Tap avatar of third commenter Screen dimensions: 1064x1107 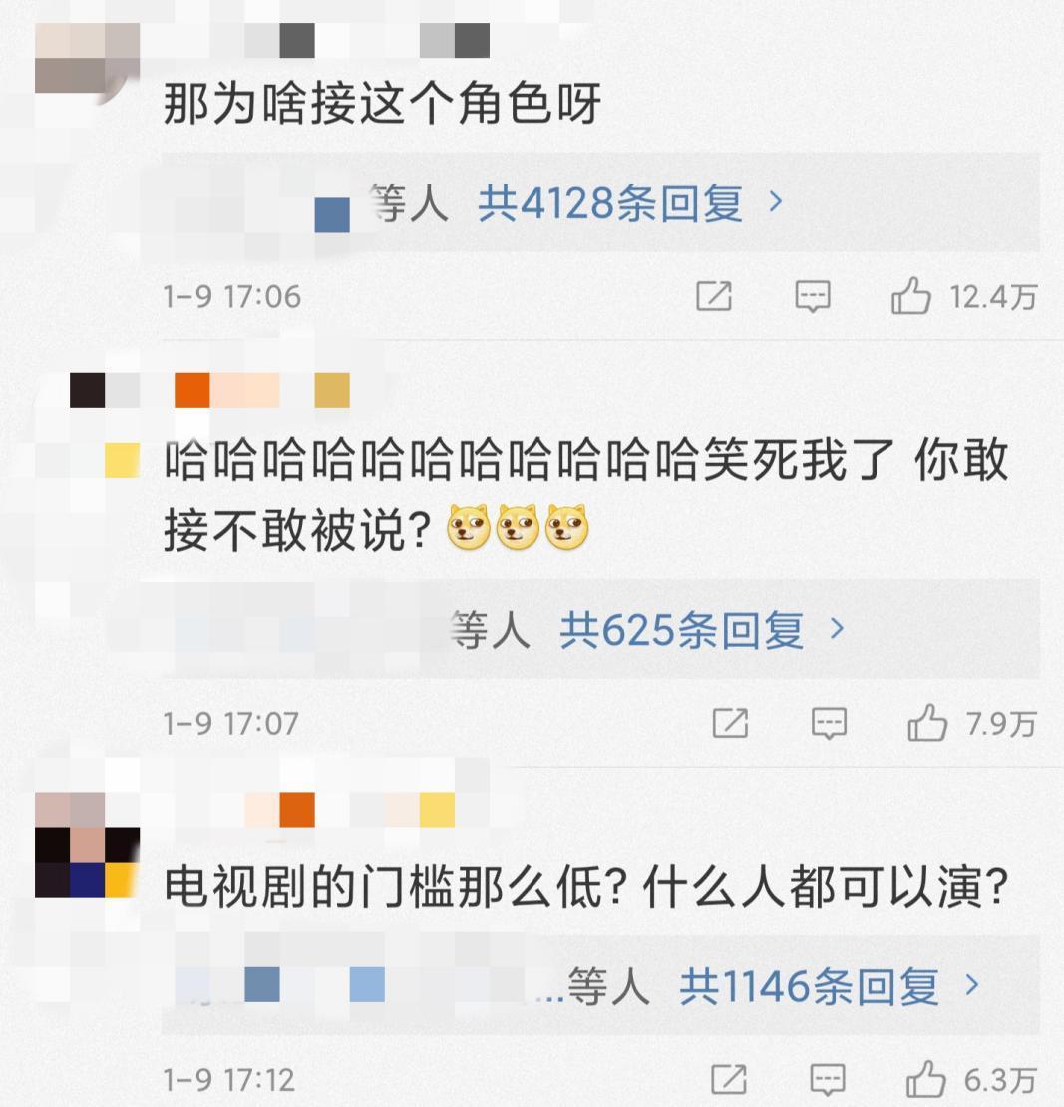pyautogui.click(x=87, y=845)
